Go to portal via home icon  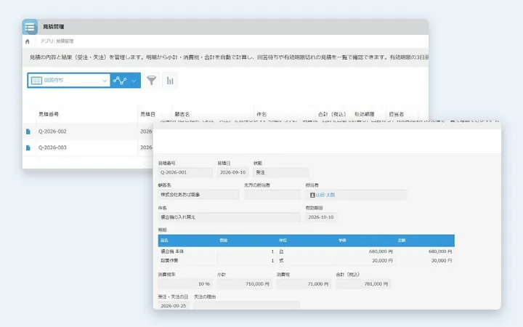28,41
